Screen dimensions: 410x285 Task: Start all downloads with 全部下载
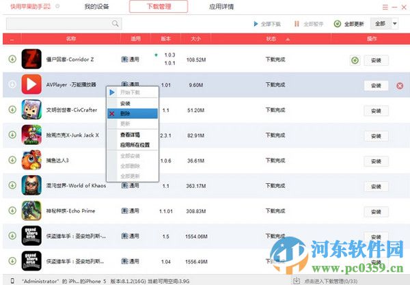[267, 24]
